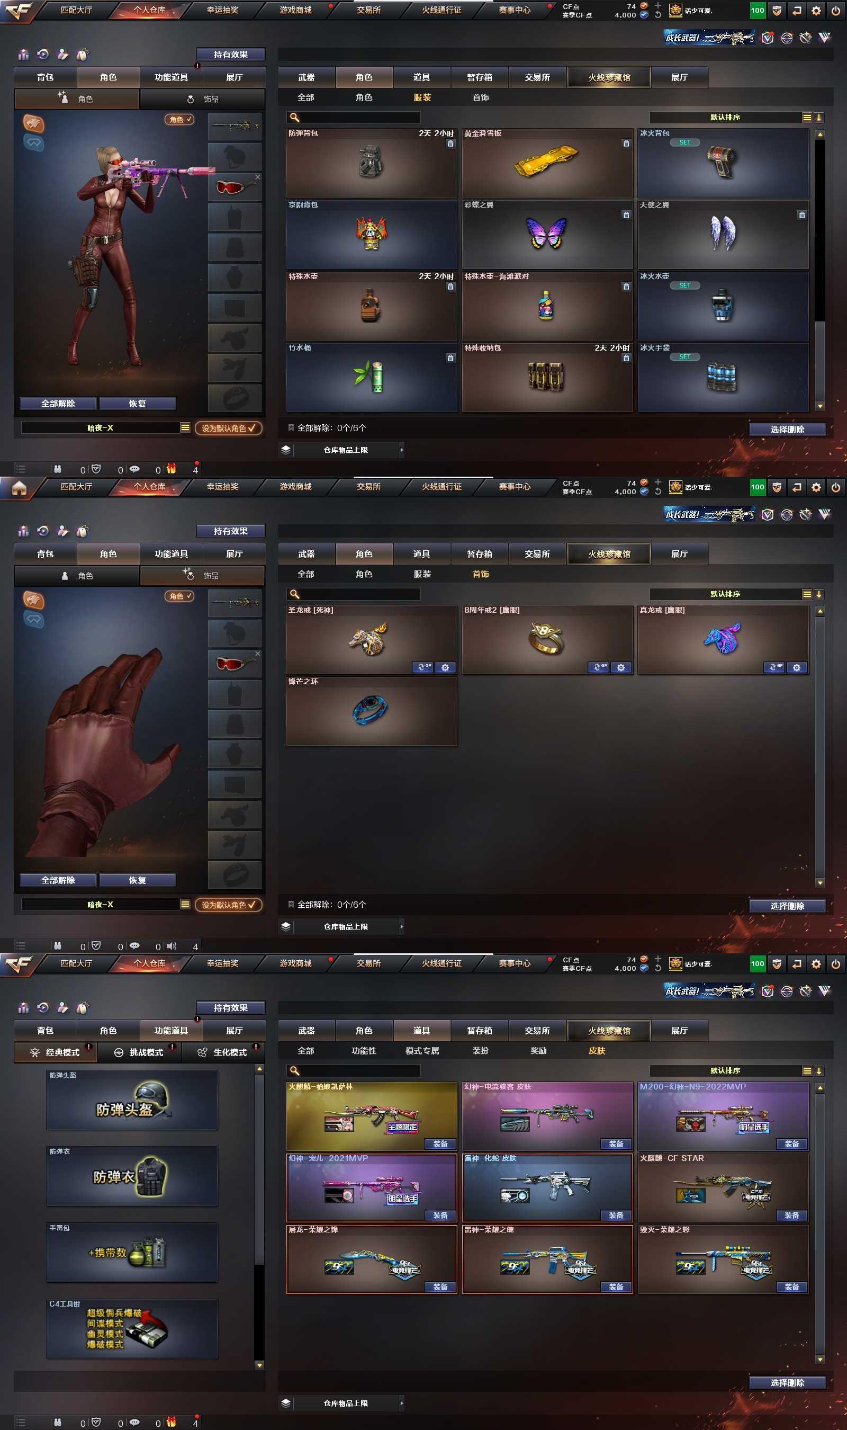Click scrollbar down arrow beside C4工具钳 list
The image size is (847, 1430).
point(260,1365)
